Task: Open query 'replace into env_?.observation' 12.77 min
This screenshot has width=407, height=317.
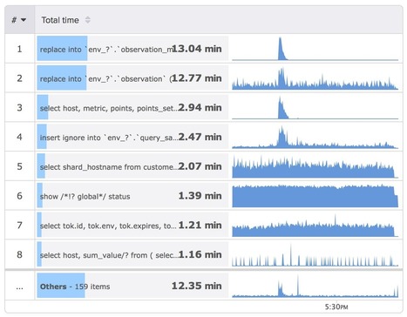Action: point(132,78)
